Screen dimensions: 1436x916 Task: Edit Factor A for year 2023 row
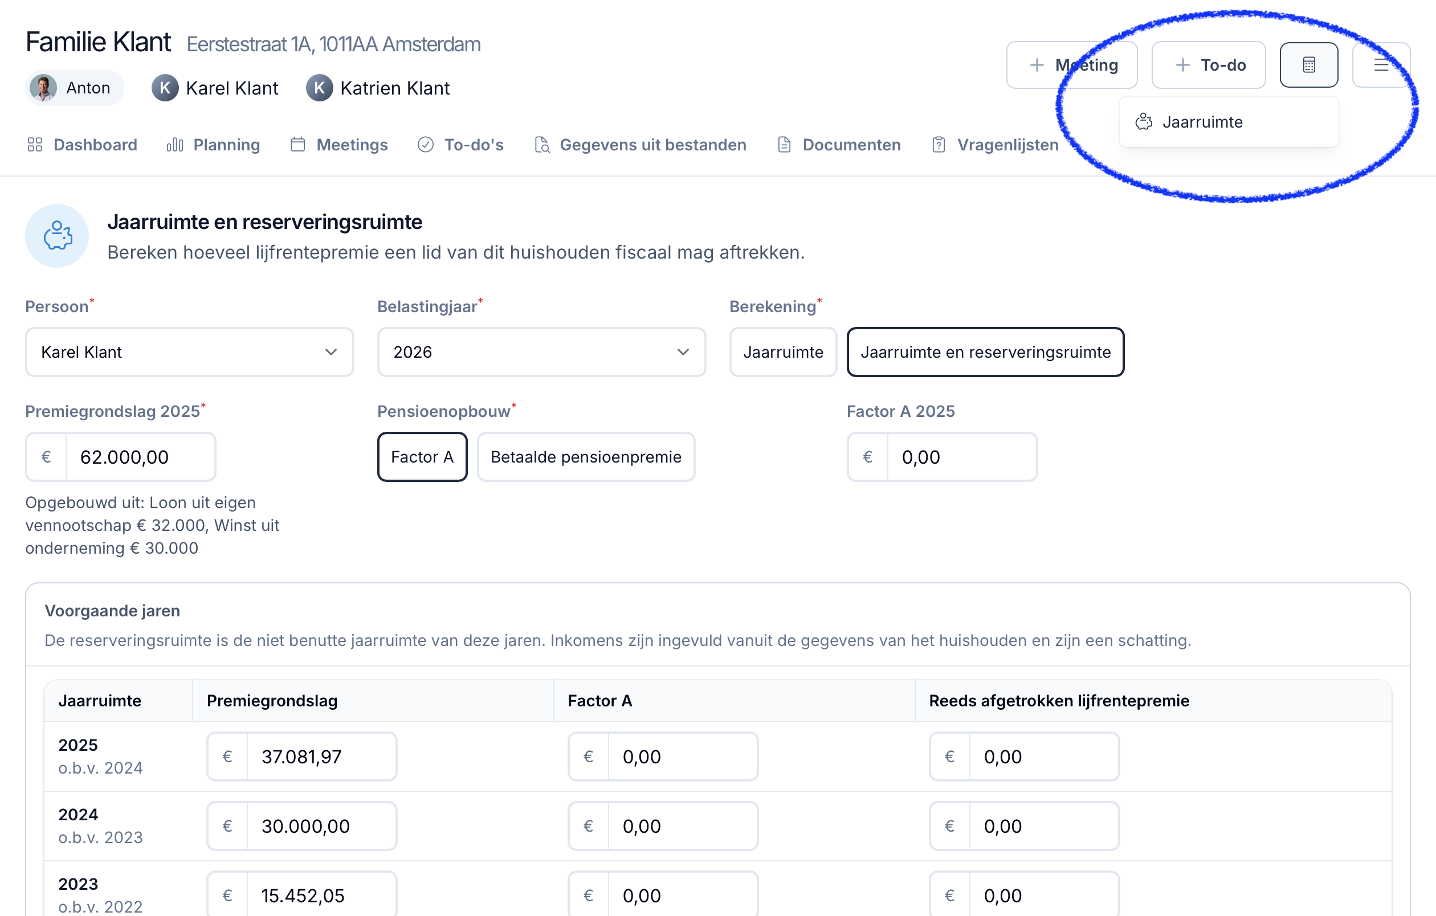663,894
